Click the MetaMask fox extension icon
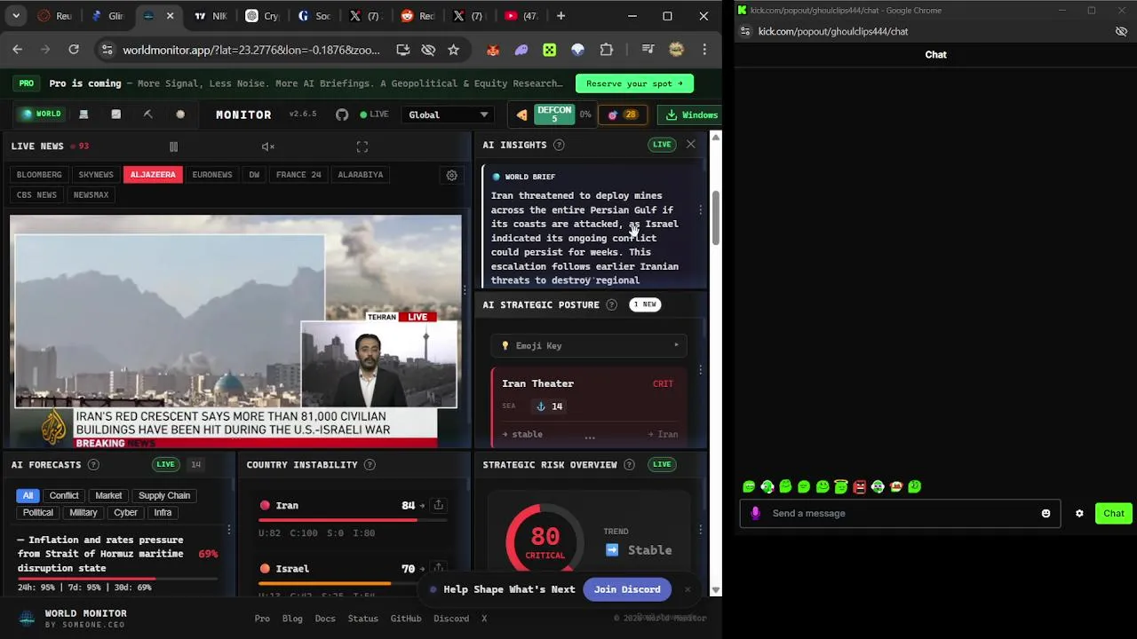Screen dimensions: 1137x639 point(493,50)
